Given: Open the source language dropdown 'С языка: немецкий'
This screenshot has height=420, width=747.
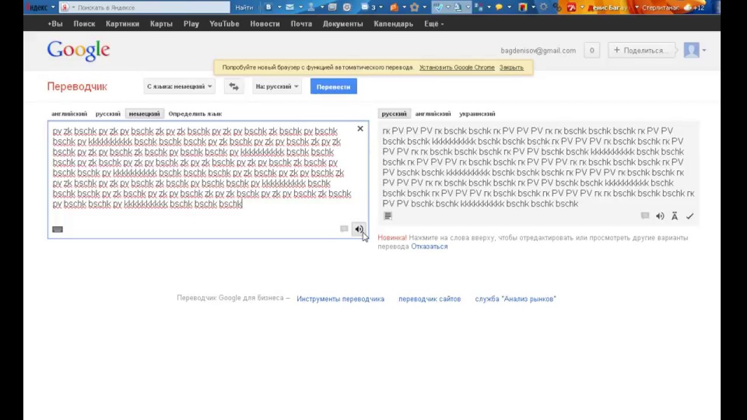Looking at the screenshot, I should pos(179,86).
